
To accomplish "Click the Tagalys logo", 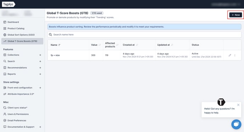I will pyautogui.click(x=9, y=4).
